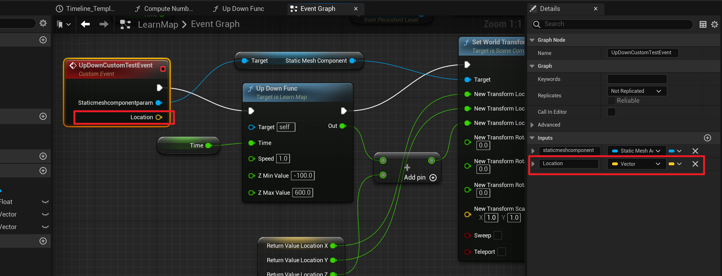This screenshot has height=276, width=722.
Task: Click the Up Down Func Out pin
Action: coord(343,126)
